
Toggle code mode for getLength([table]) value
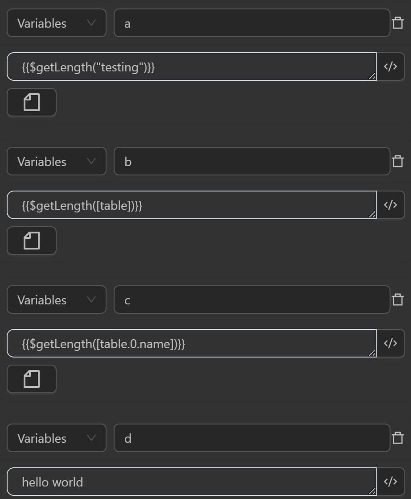390,205
